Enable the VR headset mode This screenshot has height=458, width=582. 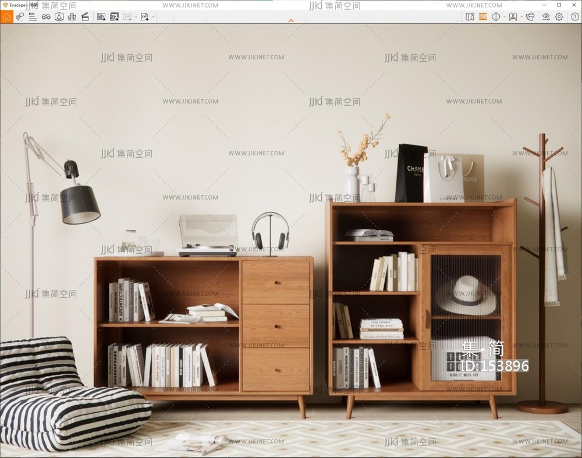pyautogui.click(x=530, y=17)
